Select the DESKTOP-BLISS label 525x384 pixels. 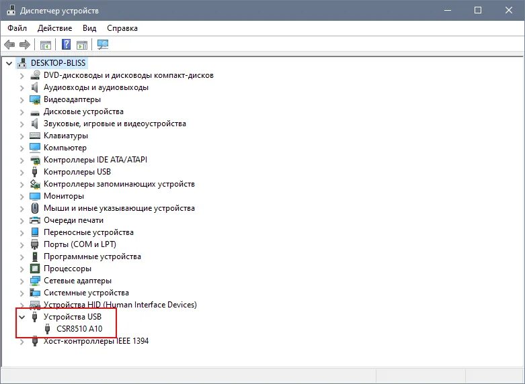coord(58,63)
